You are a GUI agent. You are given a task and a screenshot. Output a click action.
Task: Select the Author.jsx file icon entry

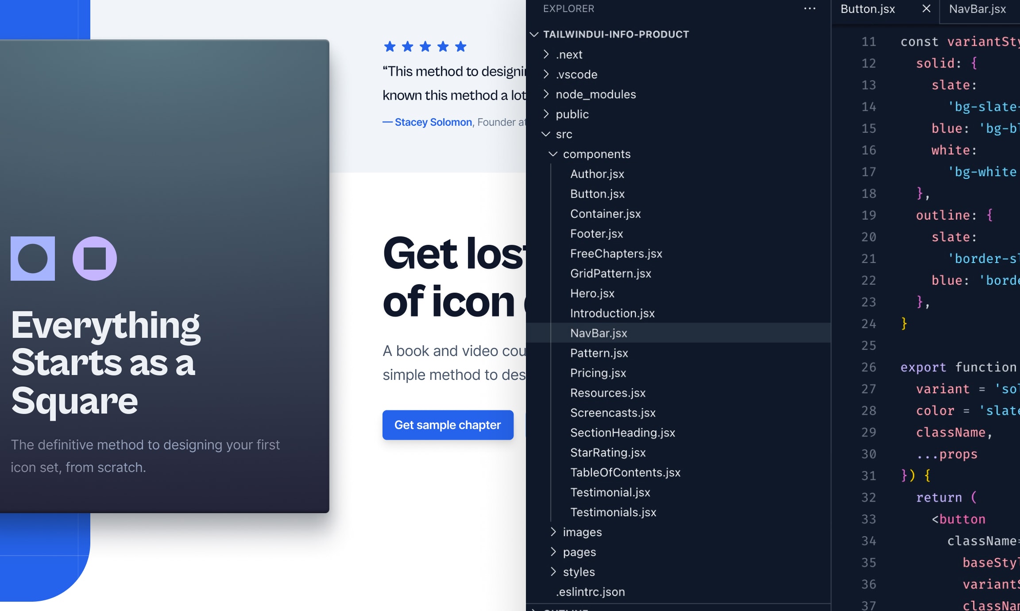pyautogui.click(x=597, y=174)
